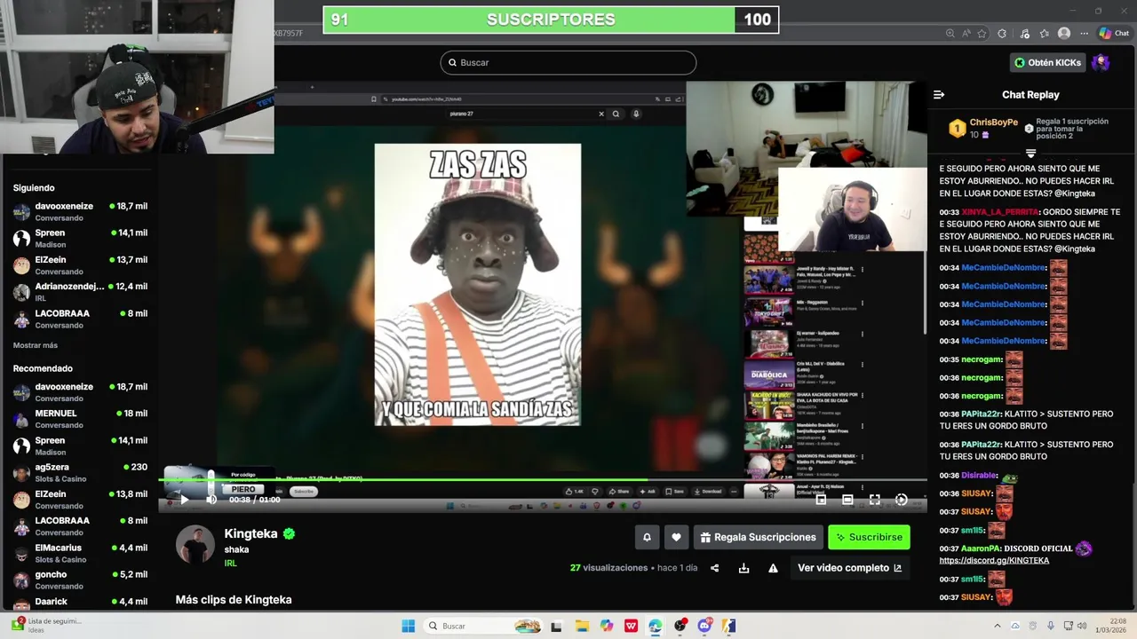
Task: Open the Kingteka channel name link
Action: [x=250, y=533]
